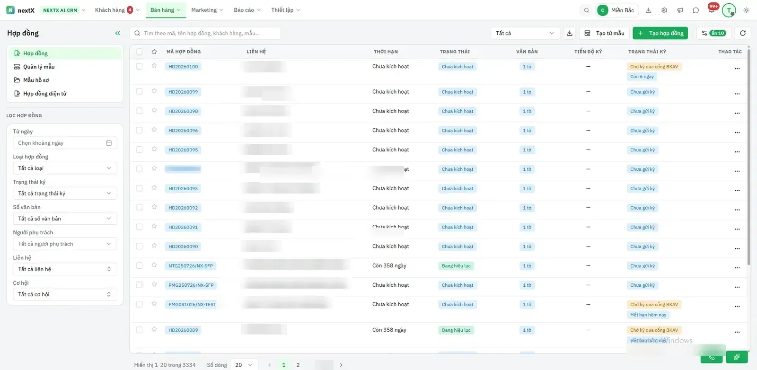Tick the checkbox for HD20260096

[139, 130]
